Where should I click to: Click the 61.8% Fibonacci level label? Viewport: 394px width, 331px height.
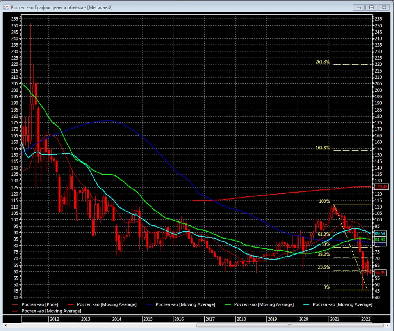click(x=324, y=234)
